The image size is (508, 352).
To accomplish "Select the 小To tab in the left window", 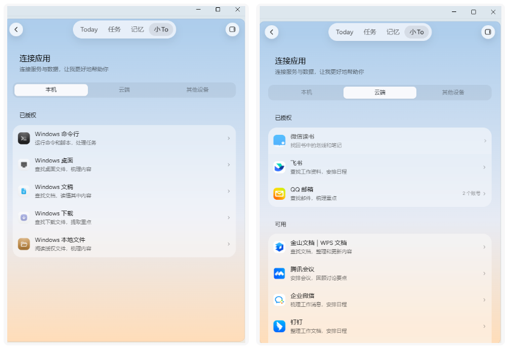I will click(x=161, y=29).
